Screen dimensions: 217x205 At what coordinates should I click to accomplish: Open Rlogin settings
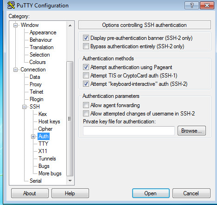click(37, 99)
